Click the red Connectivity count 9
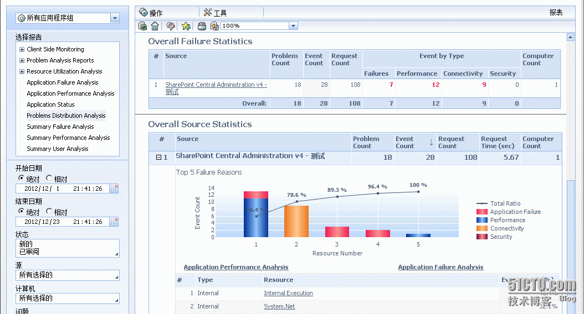Viewport: 584px width, 314px height. (x=484, y=85)
